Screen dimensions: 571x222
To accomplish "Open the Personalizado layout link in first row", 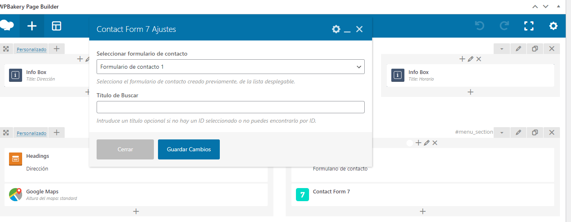I will (x=32, y=49).
